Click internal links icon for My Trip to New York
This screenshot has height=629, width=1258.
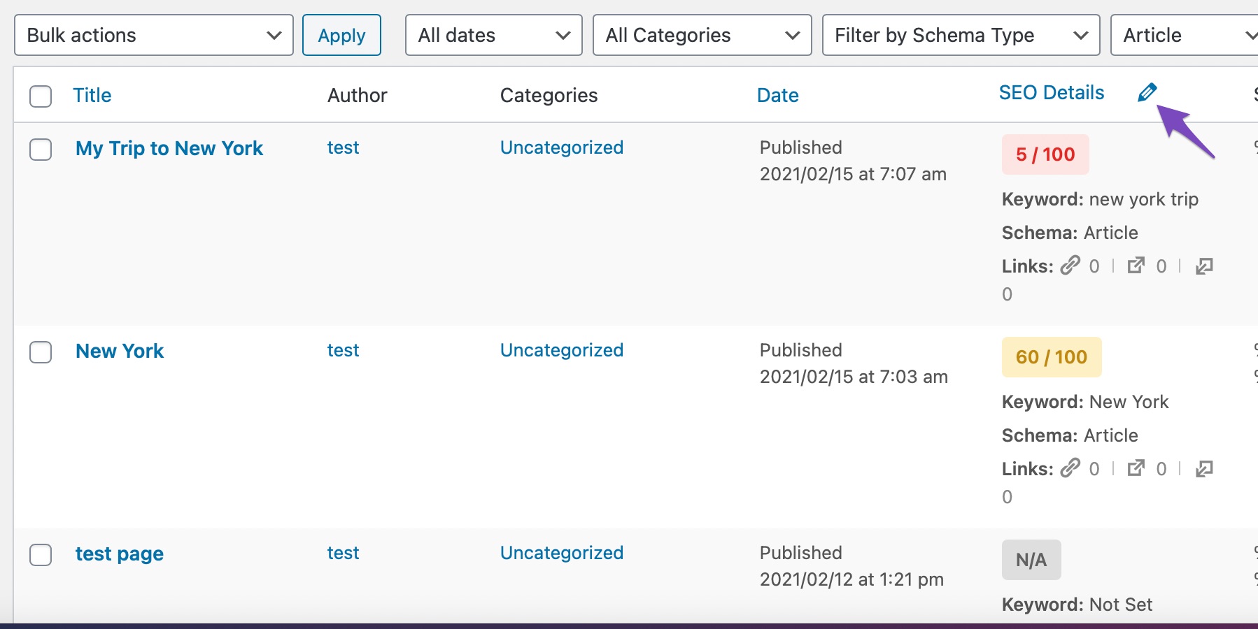[x=1070, y=266]
